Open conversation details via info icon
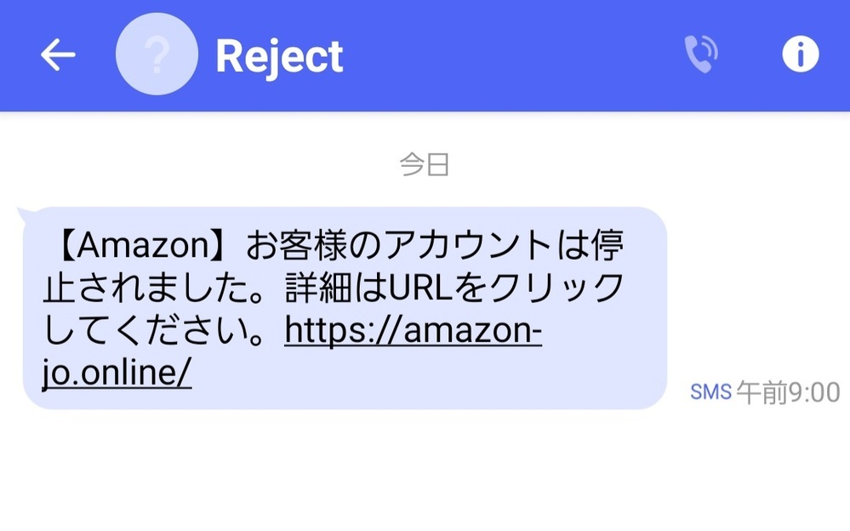The width and height of the screenshot is (850, 531). 800,54
